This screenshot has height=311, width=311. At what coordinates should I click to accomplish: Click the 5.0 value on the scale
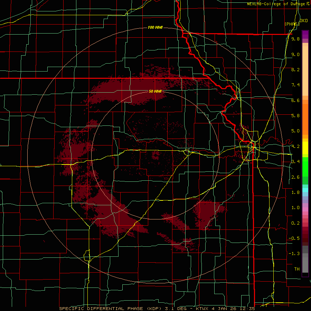tap(295, 131)
